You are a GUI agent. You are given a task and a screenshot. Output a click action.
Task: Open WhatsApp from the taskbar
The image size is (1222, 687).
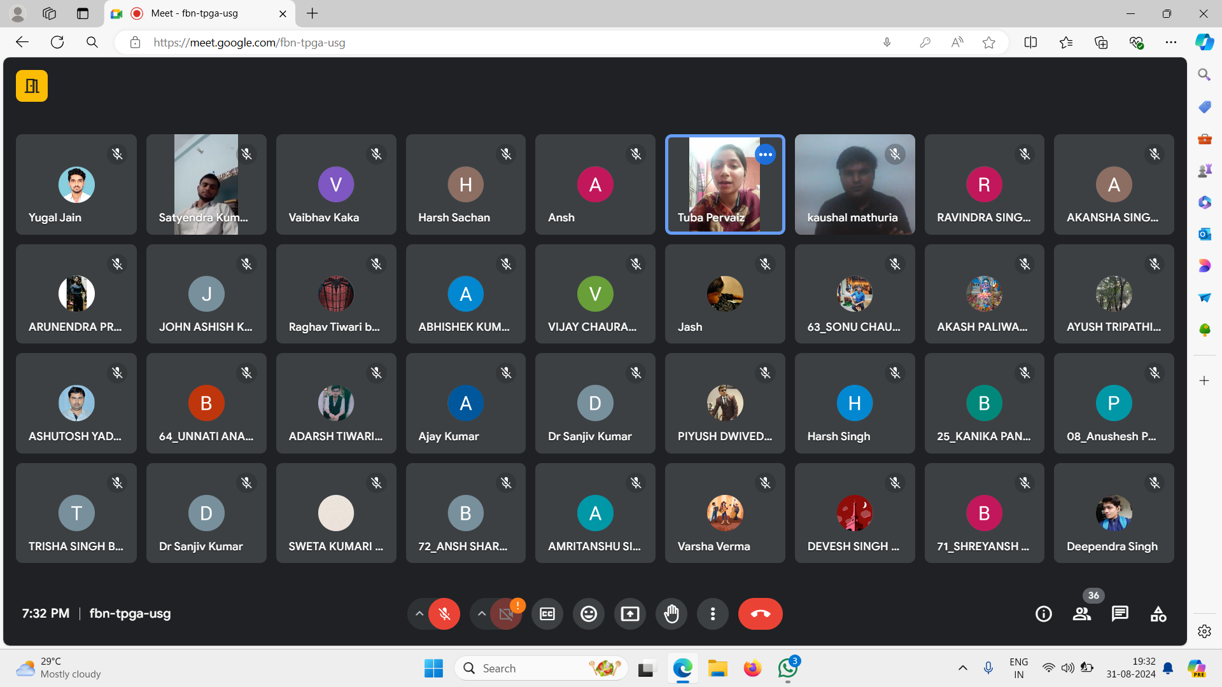787,669
